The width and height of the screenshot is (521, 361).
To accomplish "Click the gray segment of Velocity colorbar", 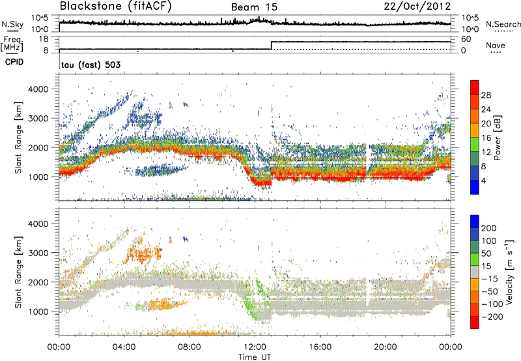I will [475, 272].
